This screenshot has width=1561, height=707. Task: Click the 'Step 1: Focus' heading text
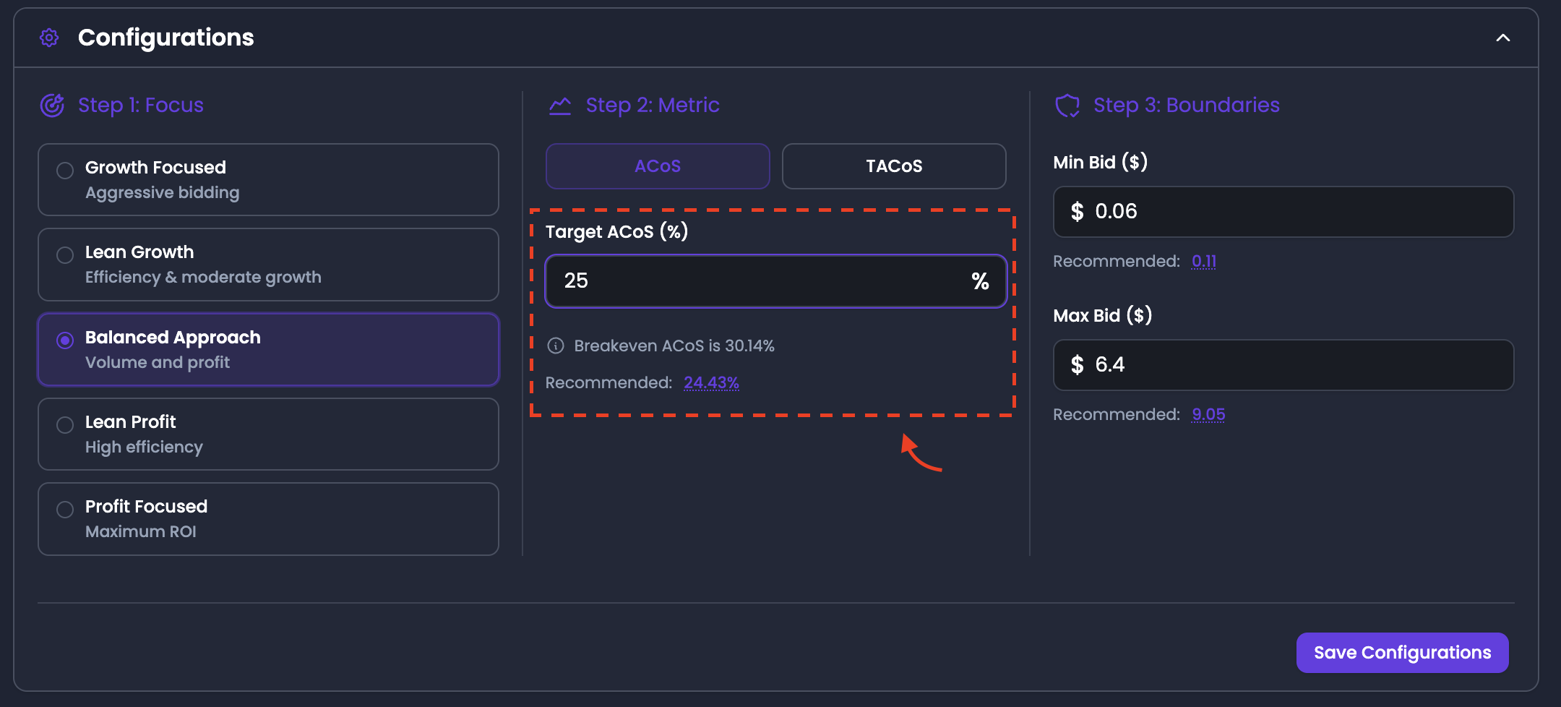click(141, 106)
